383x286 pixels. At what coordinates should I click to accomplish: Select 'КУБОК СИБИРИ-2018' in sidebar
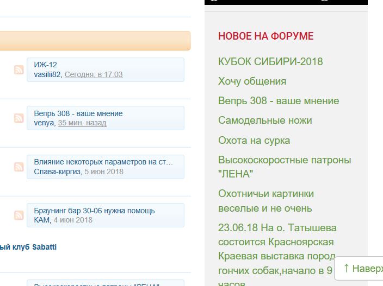[270, 61]
